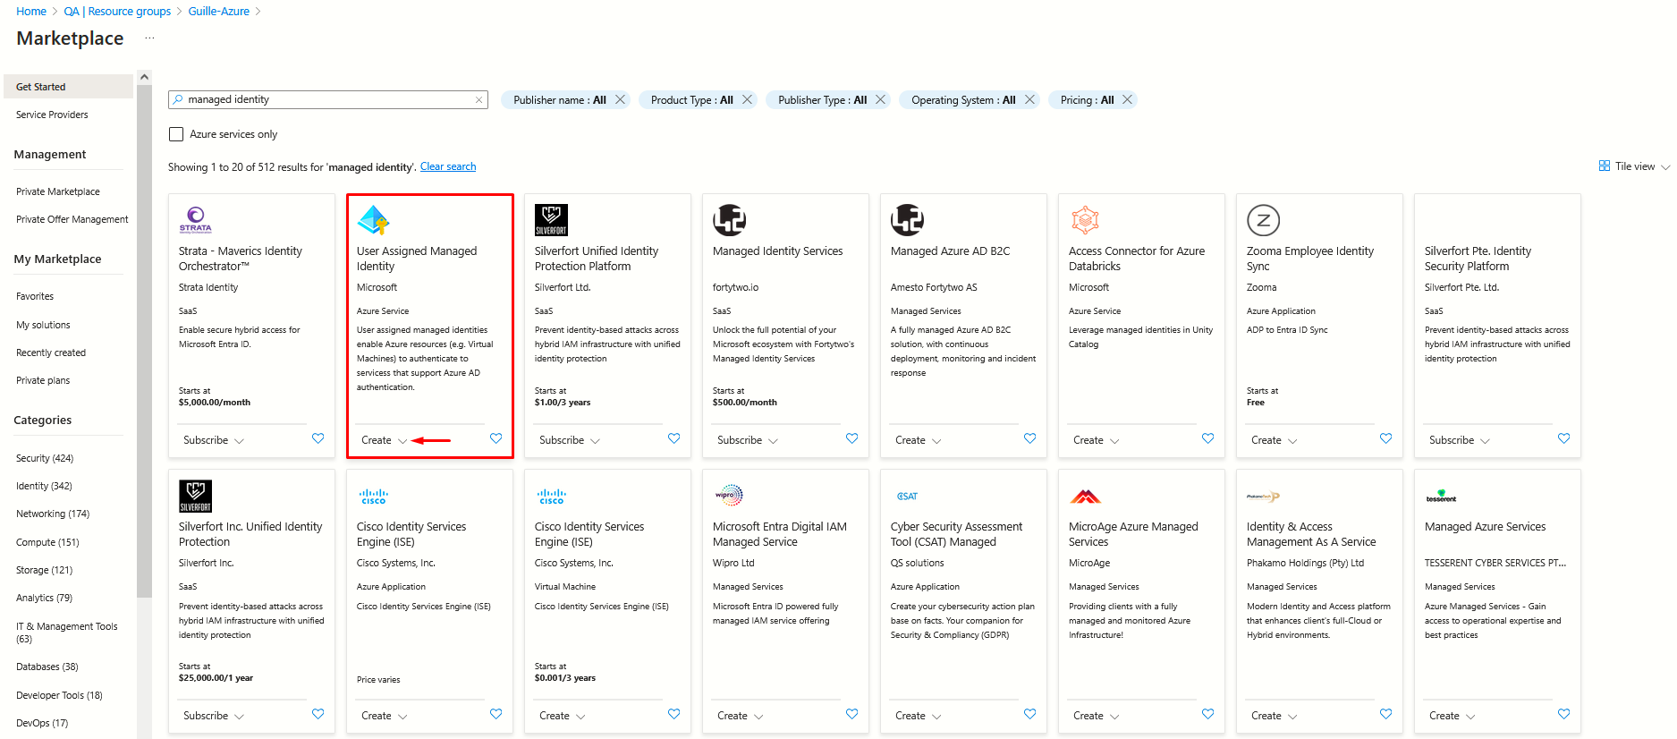
Task: Open Private Marketplace in sidebar
Action: pyautogui.click(x=58, y=191)
